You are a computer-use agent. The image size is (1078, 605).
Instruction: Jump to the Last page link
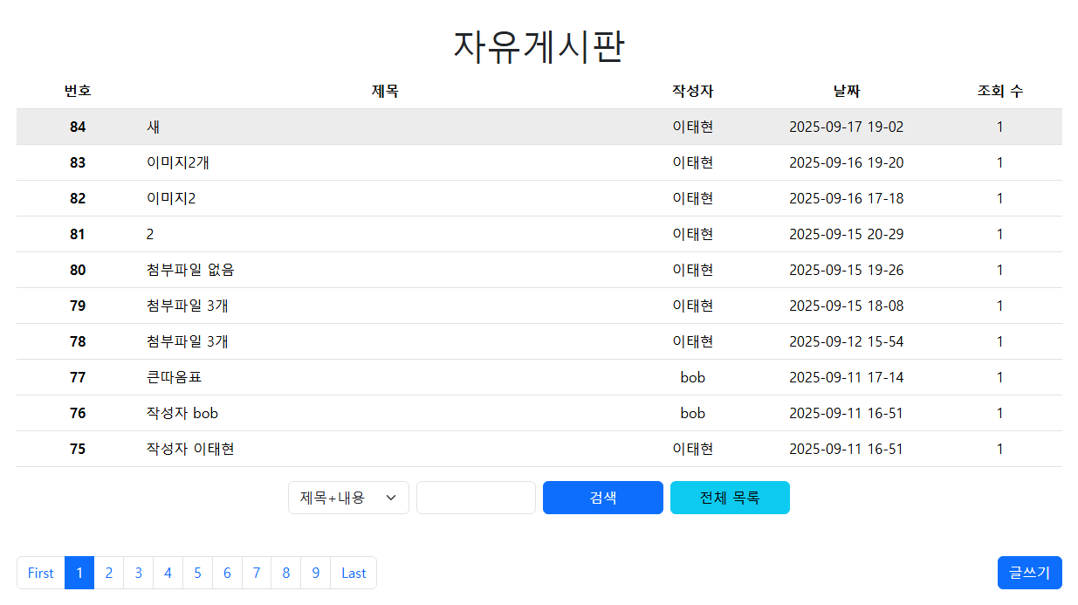coord(354,573)
